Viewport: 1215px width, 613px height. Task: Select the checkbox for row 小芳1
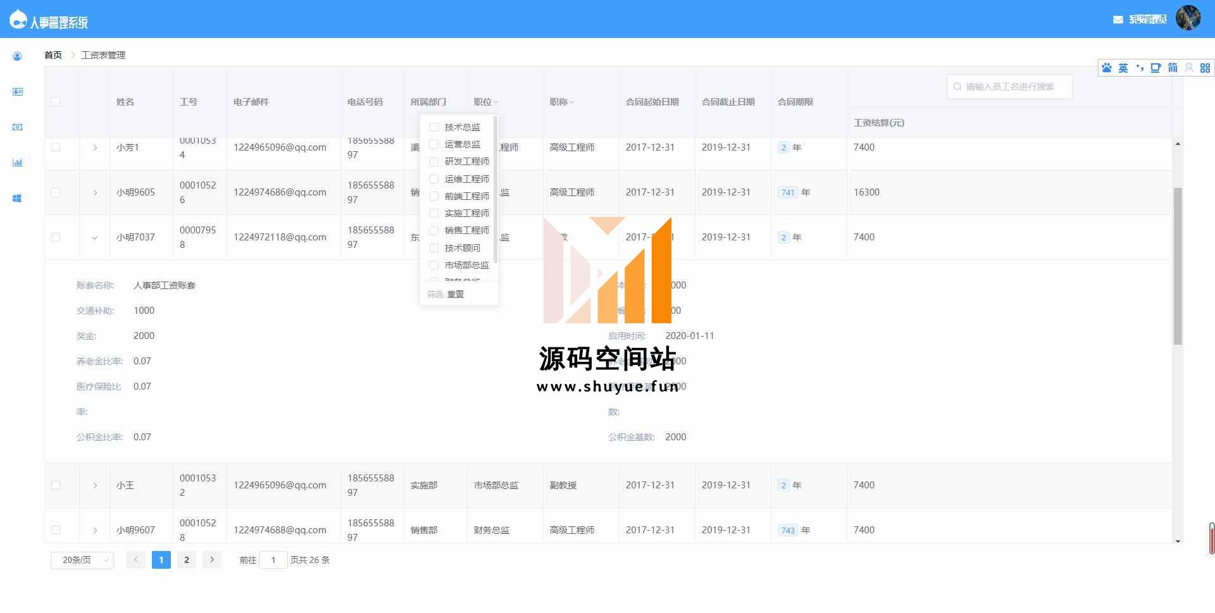click(56, 147)
